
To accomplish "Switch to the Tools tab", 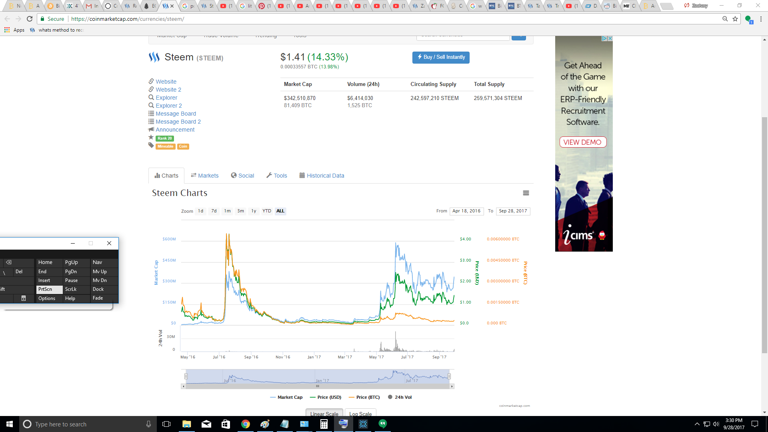I will (x=277, y=176).
